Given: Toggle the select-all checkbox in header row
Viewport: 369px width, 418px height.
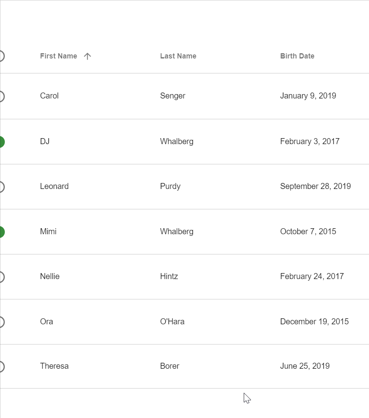Looking at the screenshot, I should pyautogui.click(x=2, y=56).
